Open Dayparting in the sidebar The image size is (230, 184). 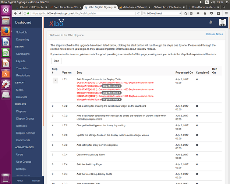click(22, 39)
